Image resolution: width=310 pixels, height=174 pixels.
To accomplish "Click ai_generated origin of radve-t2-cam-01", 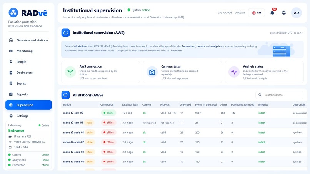I will click(x=300, y=123).
